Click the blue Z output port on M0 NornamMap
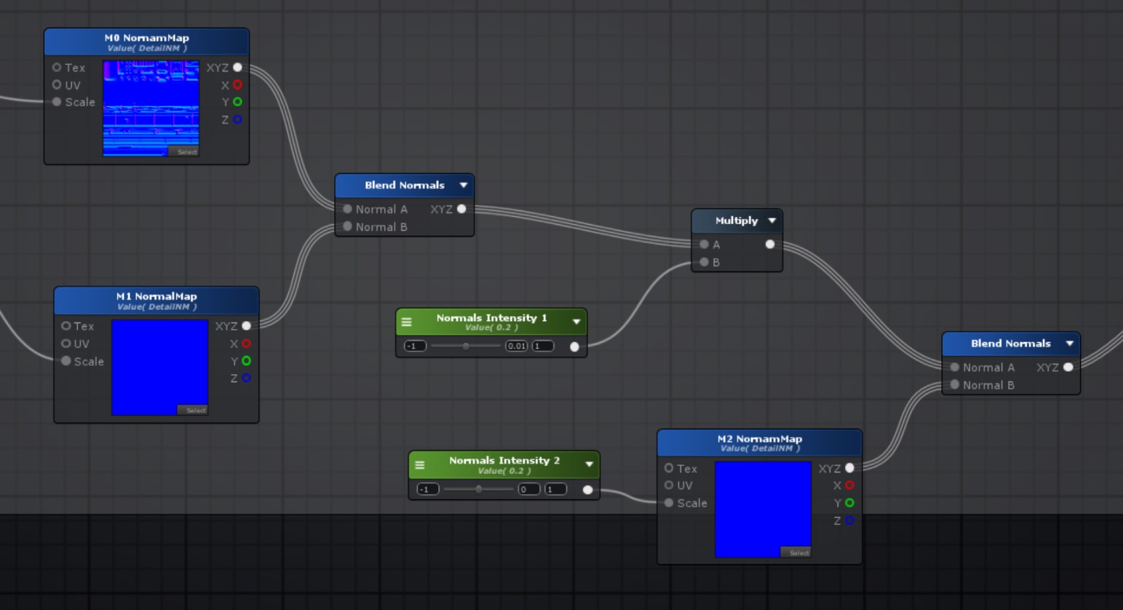The width and height of the screenshot is (1123, 610). pyautogui.click(x=238, y=119)
